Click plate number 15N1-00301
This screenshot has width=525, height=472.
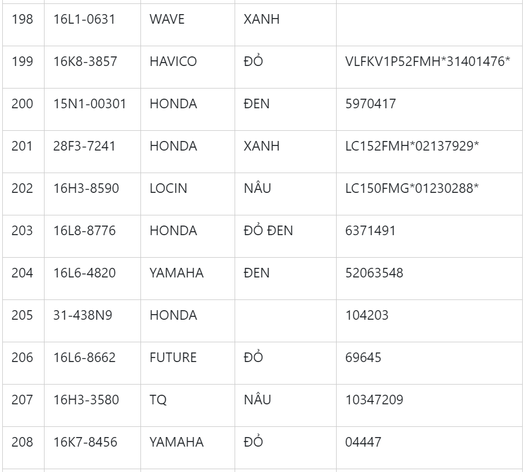[x=90, y=104]
